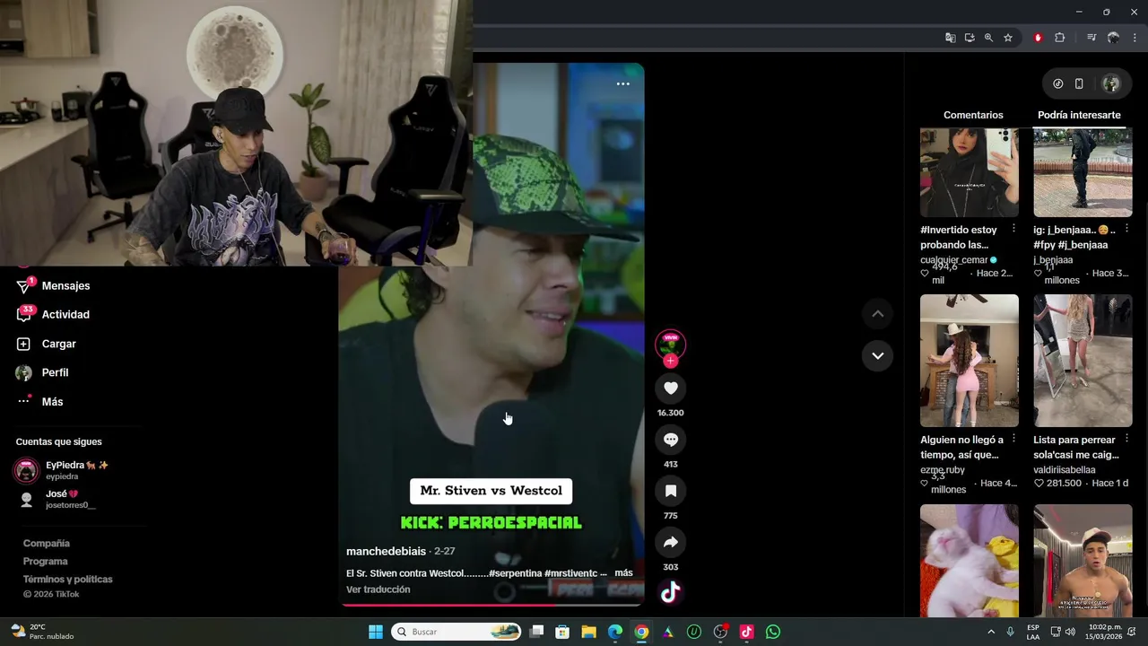Image resolution: width=1148 pixels, height=646 pixels.
Task: Switch to the Comentarios tab
Action: pyautogui.click(x=973, y=115)
